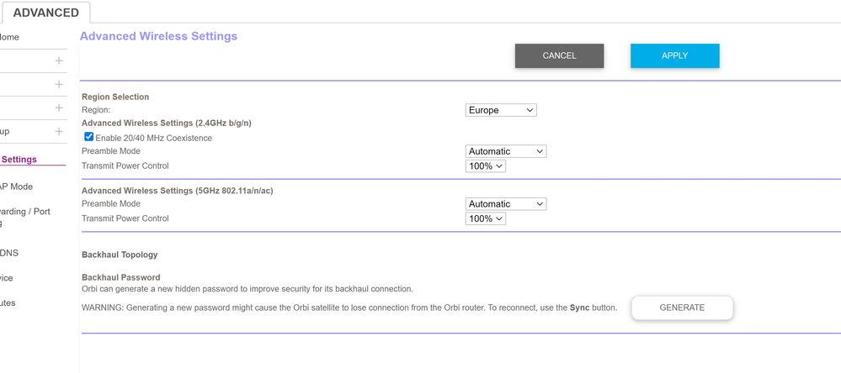The image size is (841, 373).
Task: Toggle Enable 20/40 MHz Coexistence checkbox
Action: (89, 137)
